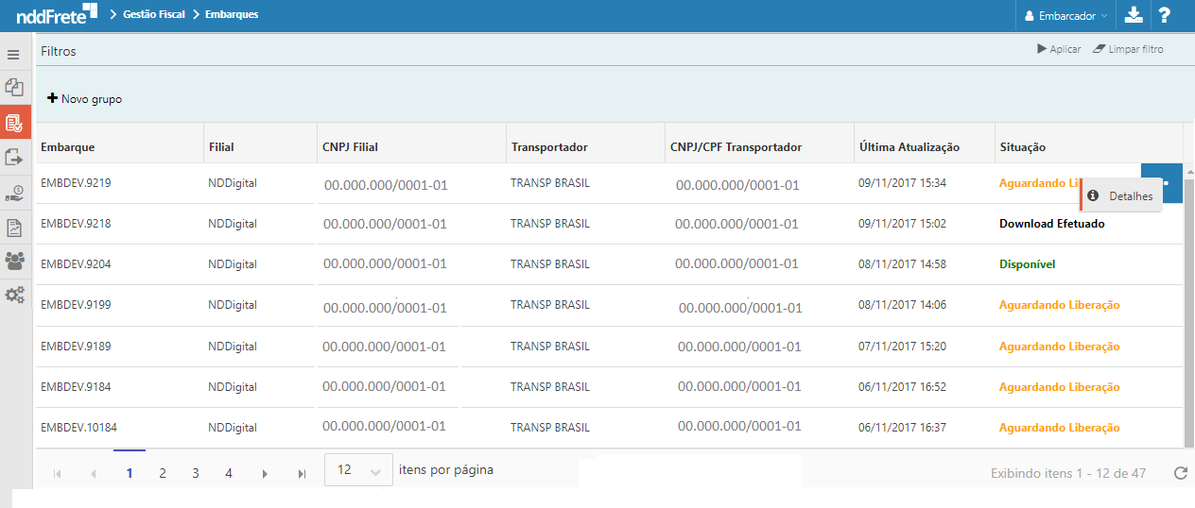This screenshot has width=1195, height=508.
Task: Click Aplicar to apply filters
Action: [1059, 49]
